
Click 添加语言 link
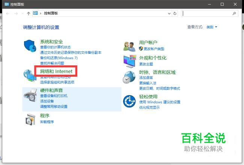146,77
